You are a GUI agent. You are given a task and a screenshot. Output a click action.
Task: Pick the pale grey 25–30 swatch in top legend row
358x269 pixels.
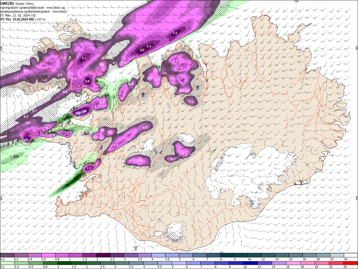coord(337,255)
